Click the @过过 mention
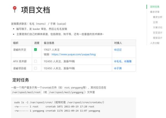This screenshot has width=166, height=118. coord(118,50)
